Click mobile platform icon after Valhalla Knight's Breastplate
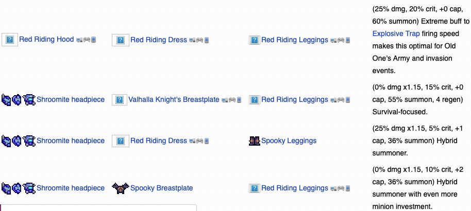The image size is (471, 211). tap(239, 100)
